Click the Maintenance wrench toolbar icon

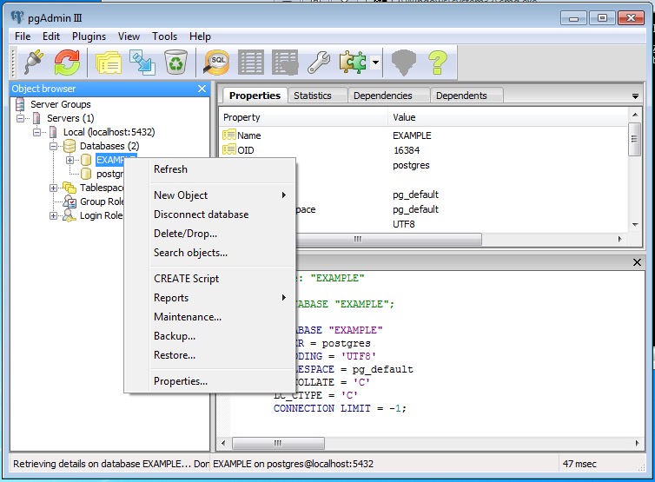319,63
